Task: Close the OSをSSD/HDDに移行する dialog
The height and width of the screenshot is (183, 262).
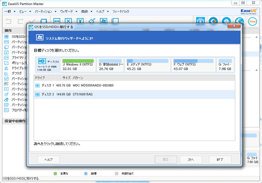Action: tap(234, 26)
